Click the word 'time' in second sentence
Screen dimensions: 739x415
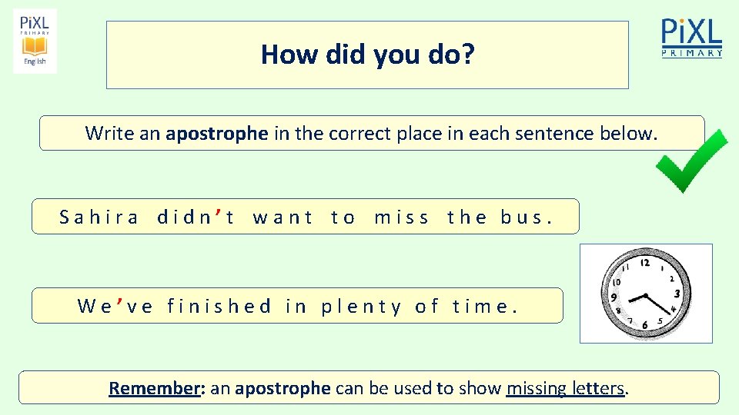click(x=480, y=307)
